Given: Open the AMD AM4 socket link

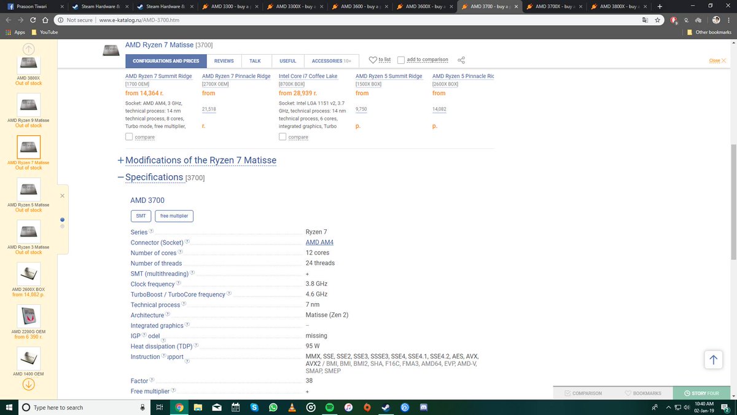Looking at the screenshot, I should click(x=319, y=242).
